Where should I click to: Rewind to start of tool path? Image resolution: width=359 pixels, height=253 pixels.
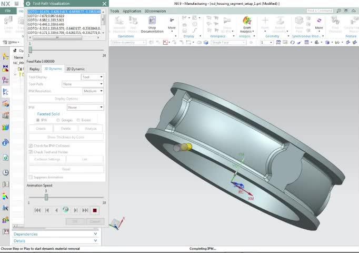[37, 210]
